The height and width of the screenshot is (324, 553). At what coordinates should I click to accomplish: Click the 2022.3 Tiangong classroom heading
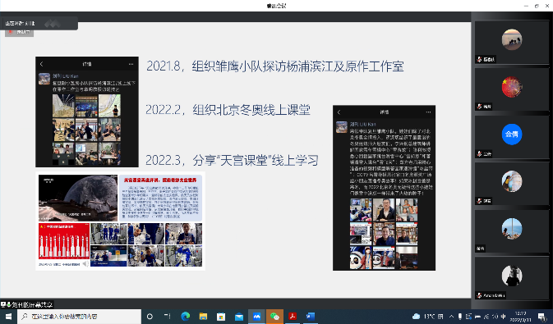[232, 160]
